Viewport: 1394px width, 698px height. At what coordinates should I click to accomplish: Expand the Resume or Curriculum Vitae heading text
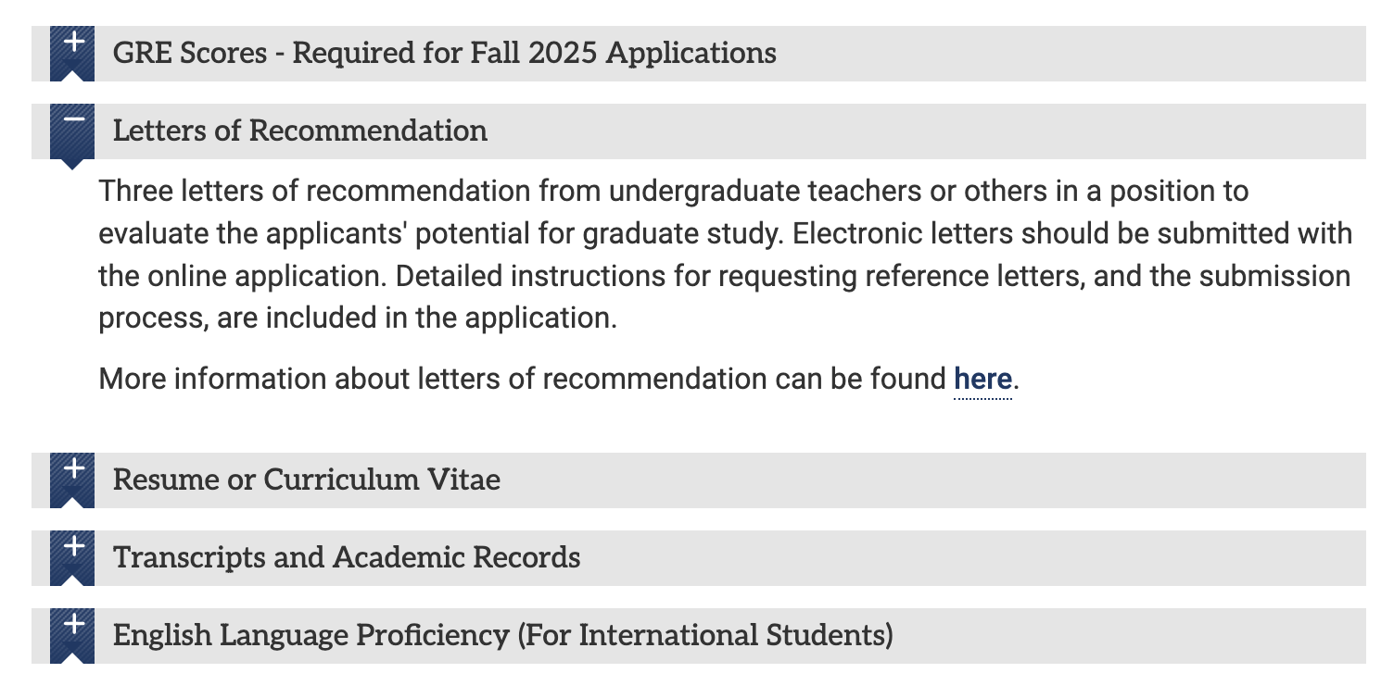click(x=307, y=480)
